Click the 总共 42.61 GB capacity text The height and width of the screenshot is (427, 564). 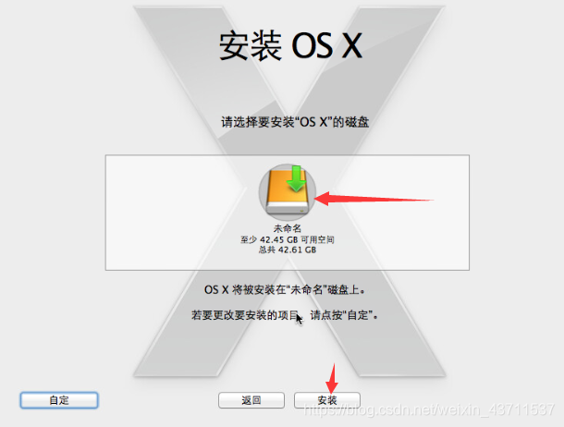tap(288, 250)
